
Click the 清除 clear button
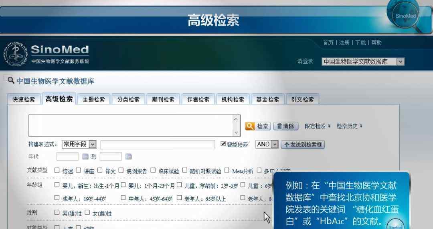pyautogui.click(x=286, y=126)
